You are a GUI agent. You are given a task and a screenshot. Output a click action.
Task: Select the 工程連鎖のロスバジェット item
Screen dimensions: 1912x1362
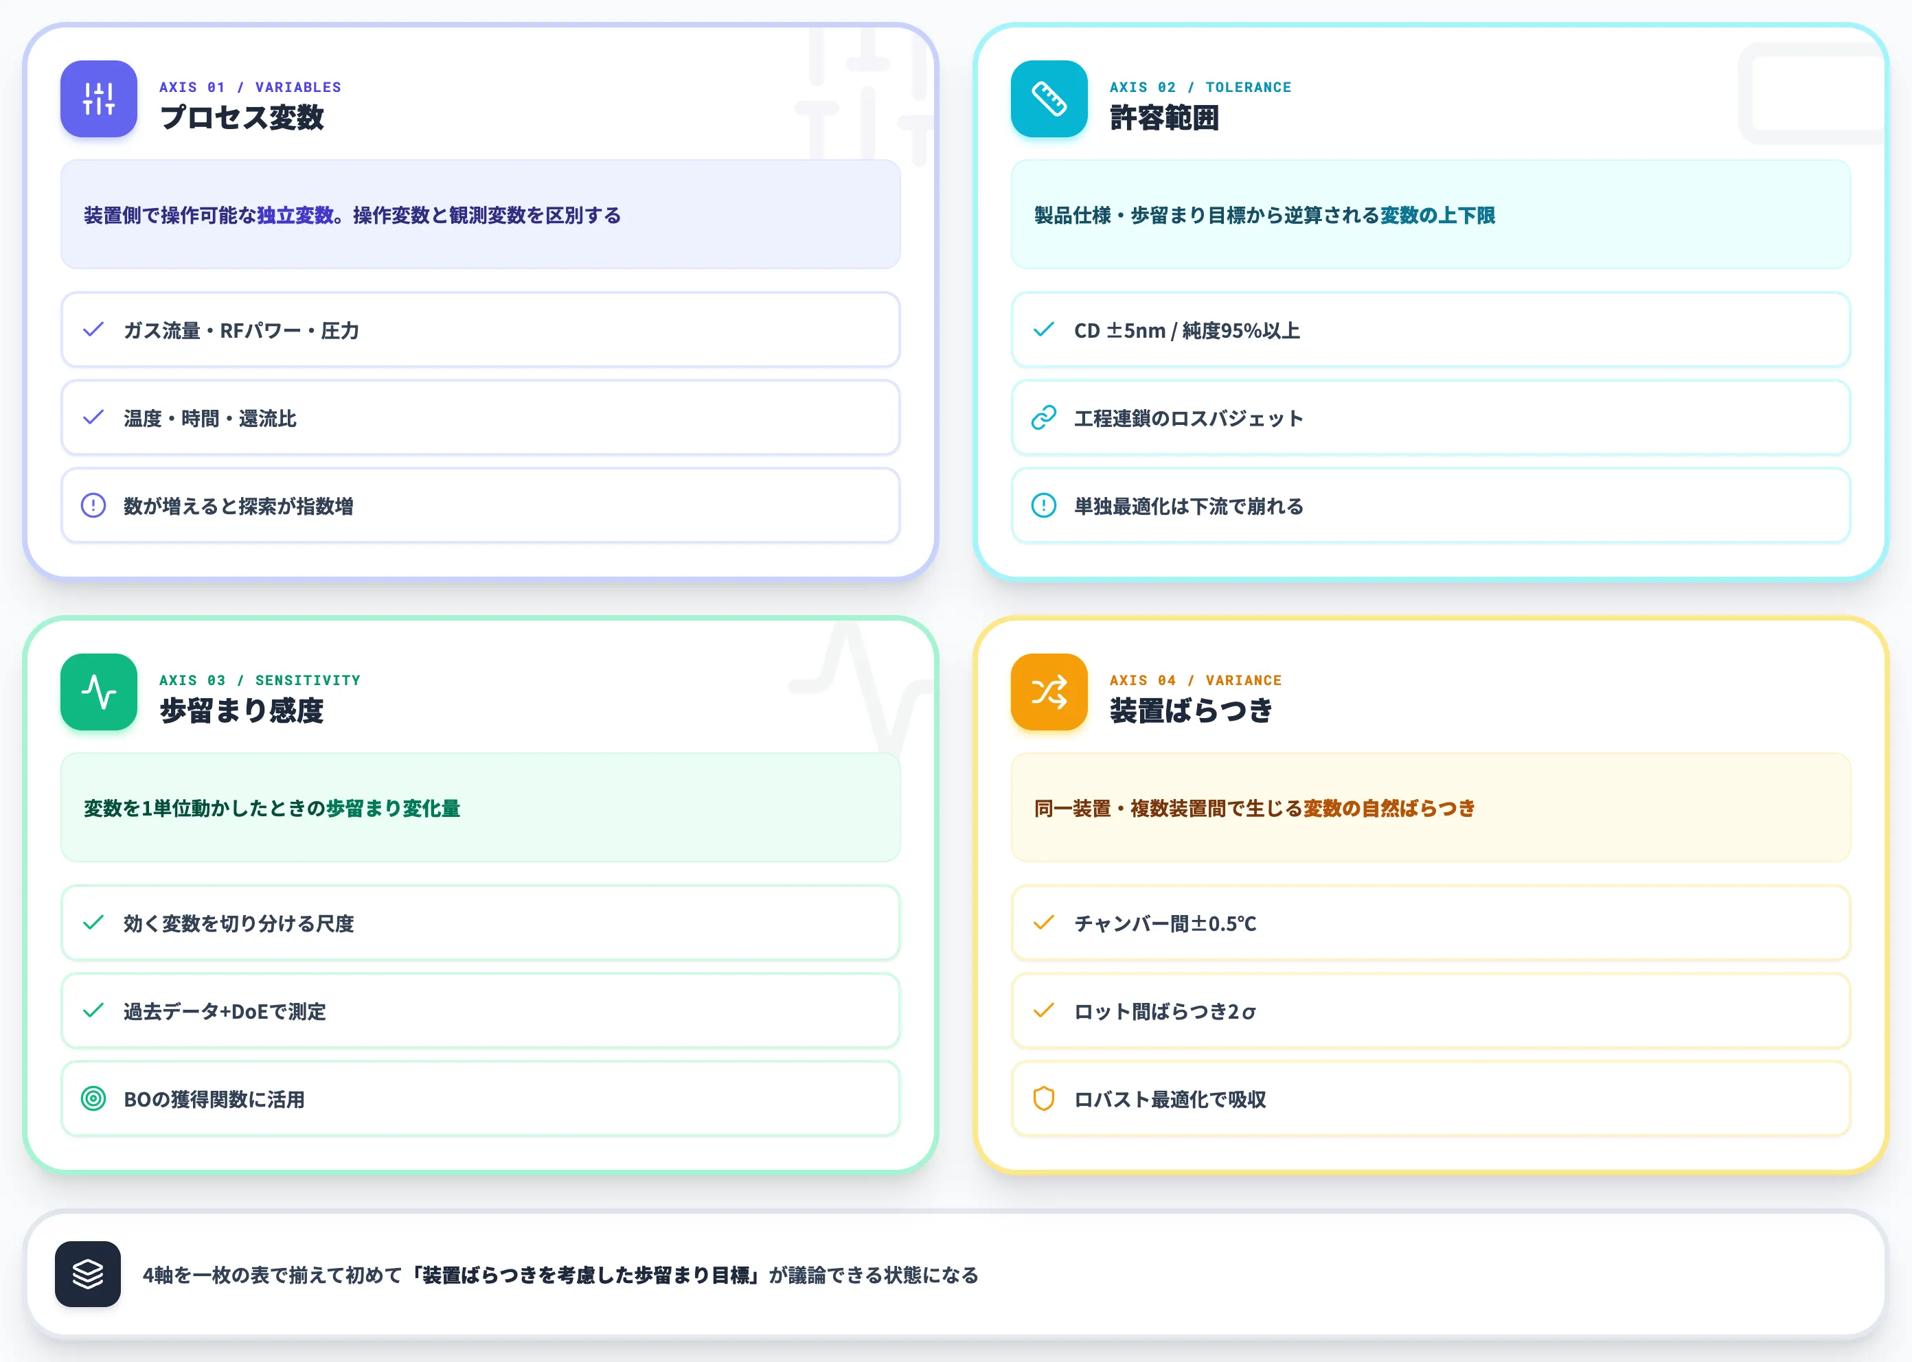pyautogui.click(x=1431, y=417)
